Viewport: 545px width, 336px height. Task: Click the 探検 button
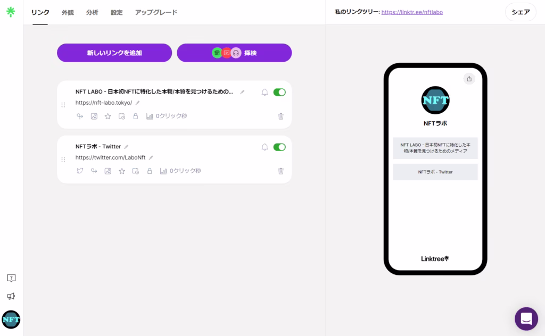[234, 53]
